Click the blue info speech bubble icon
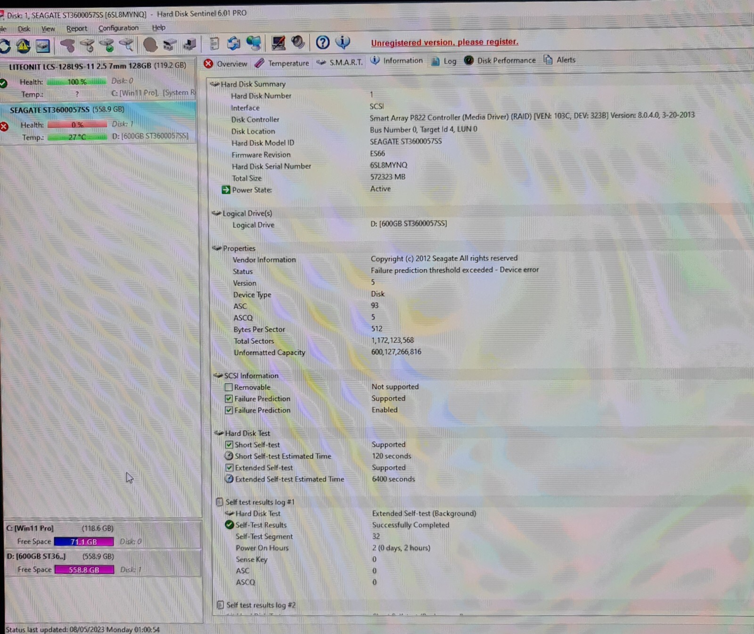 [x=343, y=42]
